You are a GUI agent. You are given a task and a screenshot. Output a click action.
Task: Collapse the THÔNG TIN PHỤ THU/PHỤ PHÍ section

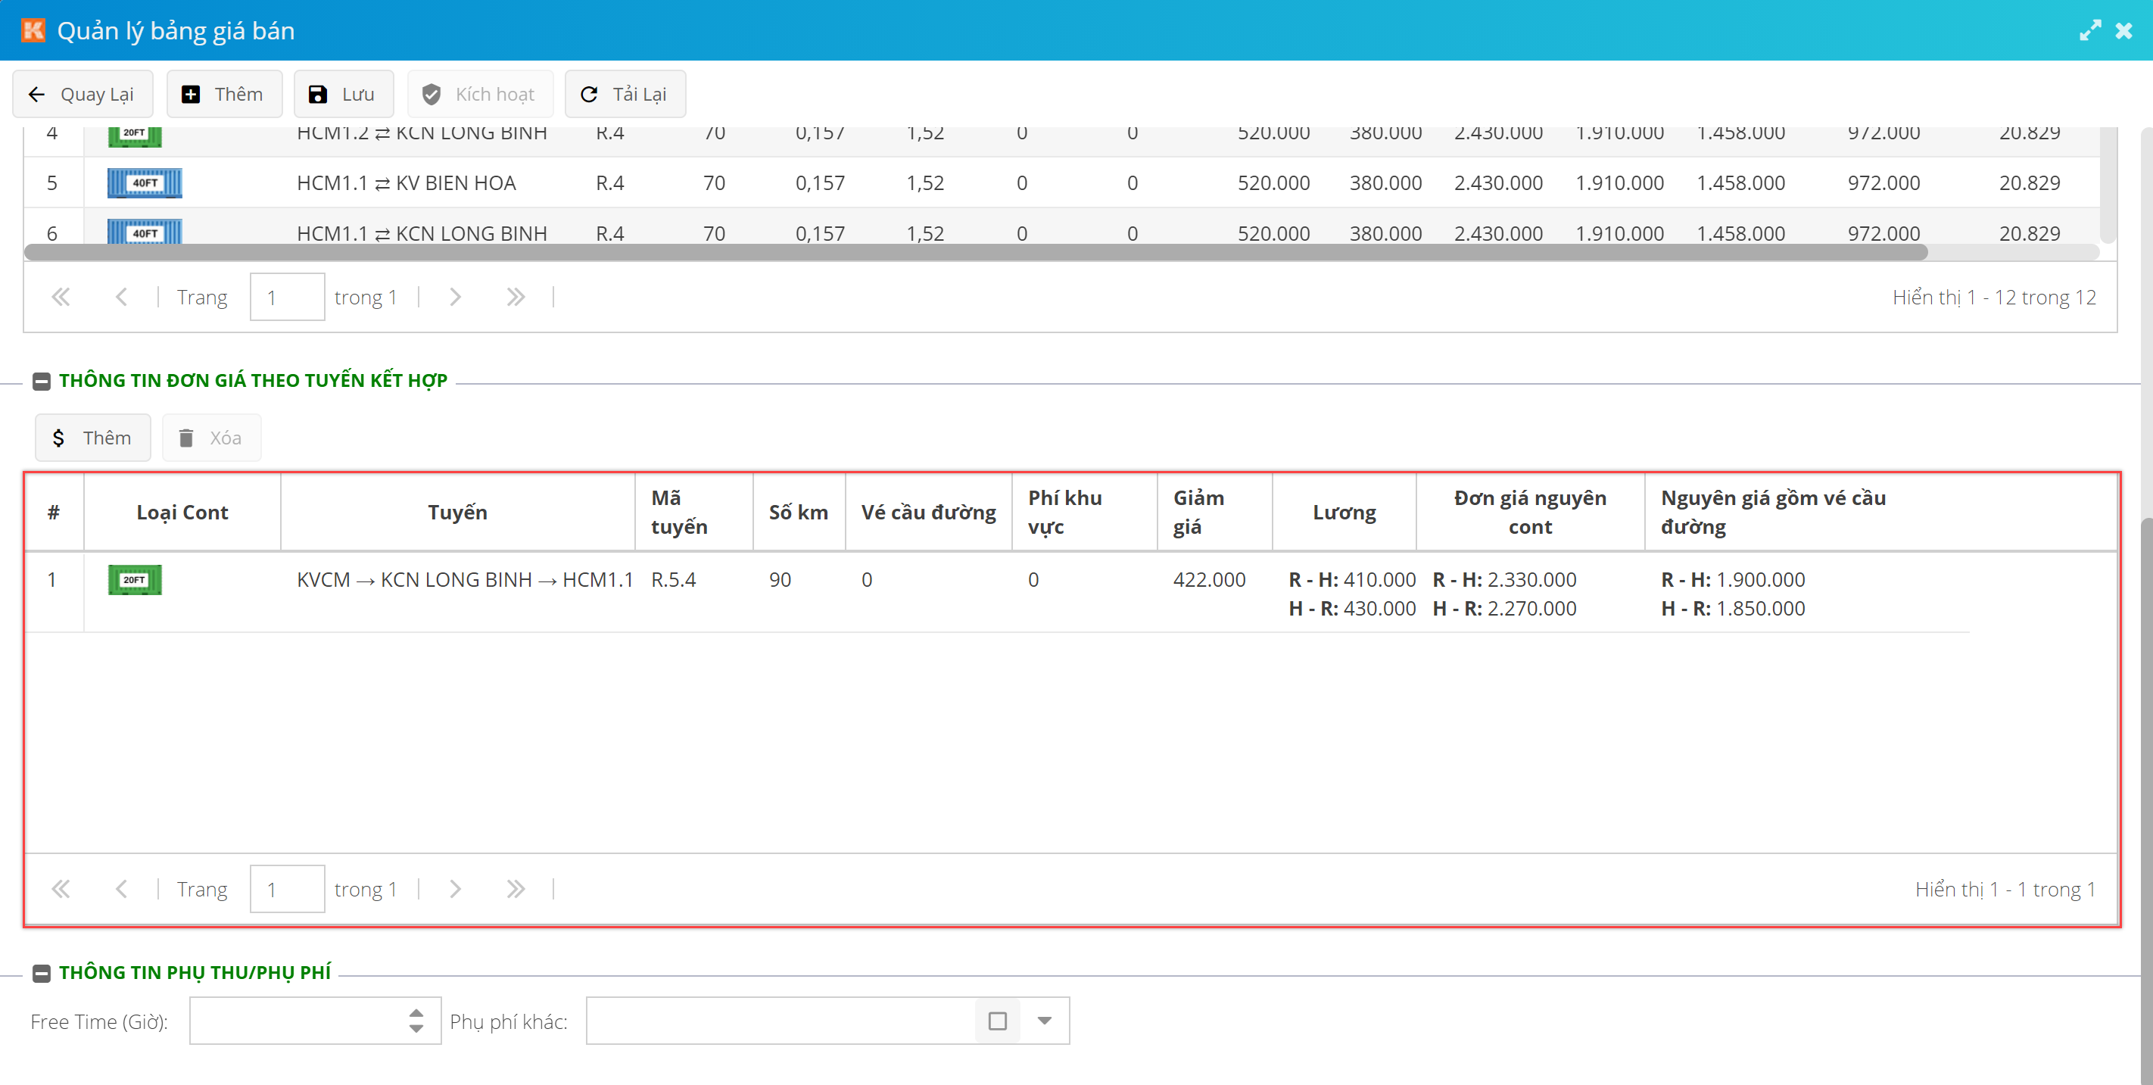(x=41, y=973)
